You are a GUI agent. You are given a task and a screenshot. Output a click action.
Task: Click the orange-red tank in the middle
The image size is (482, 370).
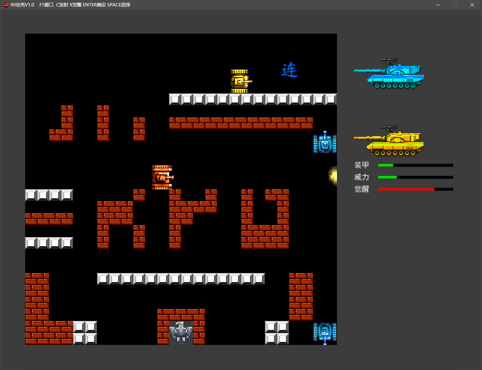[x=162, y=177]
